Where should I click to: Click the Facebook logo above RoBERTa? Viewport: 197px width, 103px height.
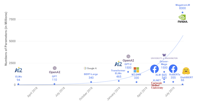point(173,69)
